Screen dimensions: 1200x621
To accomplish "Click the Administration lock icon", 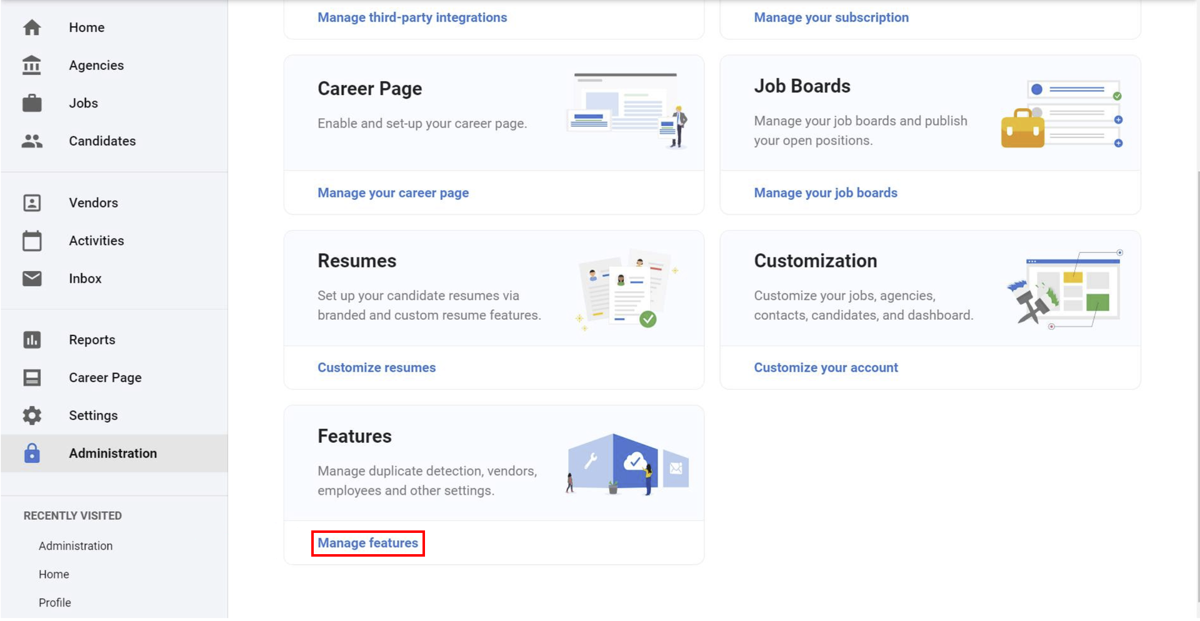I will [x=32, y=454].
